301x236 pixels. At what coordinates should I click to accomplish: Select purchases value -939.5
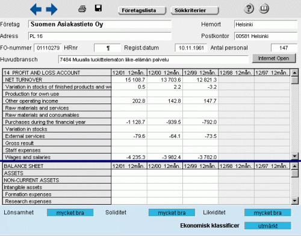[165, 122]
